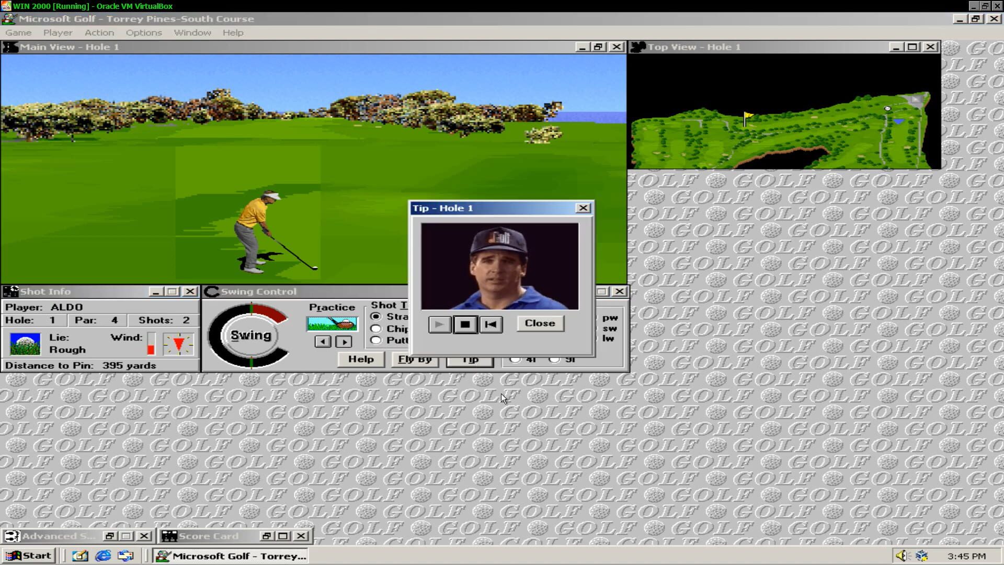Click the golf ball lie icon in Shot Info
The image size is (1004, 565).
tap(24, 343)
